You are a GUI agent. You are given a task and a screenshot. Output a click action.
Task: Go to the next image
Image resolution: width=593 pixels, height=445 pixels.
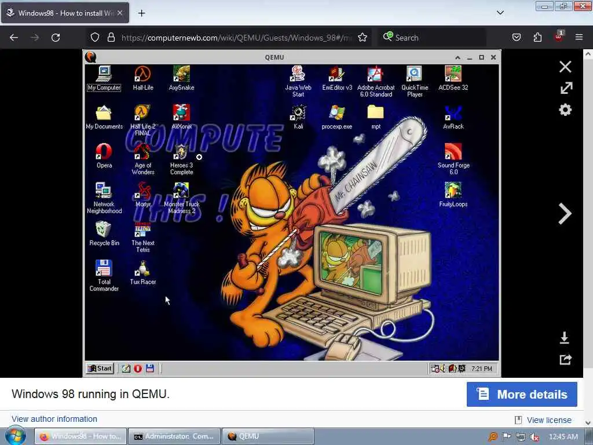565,214
